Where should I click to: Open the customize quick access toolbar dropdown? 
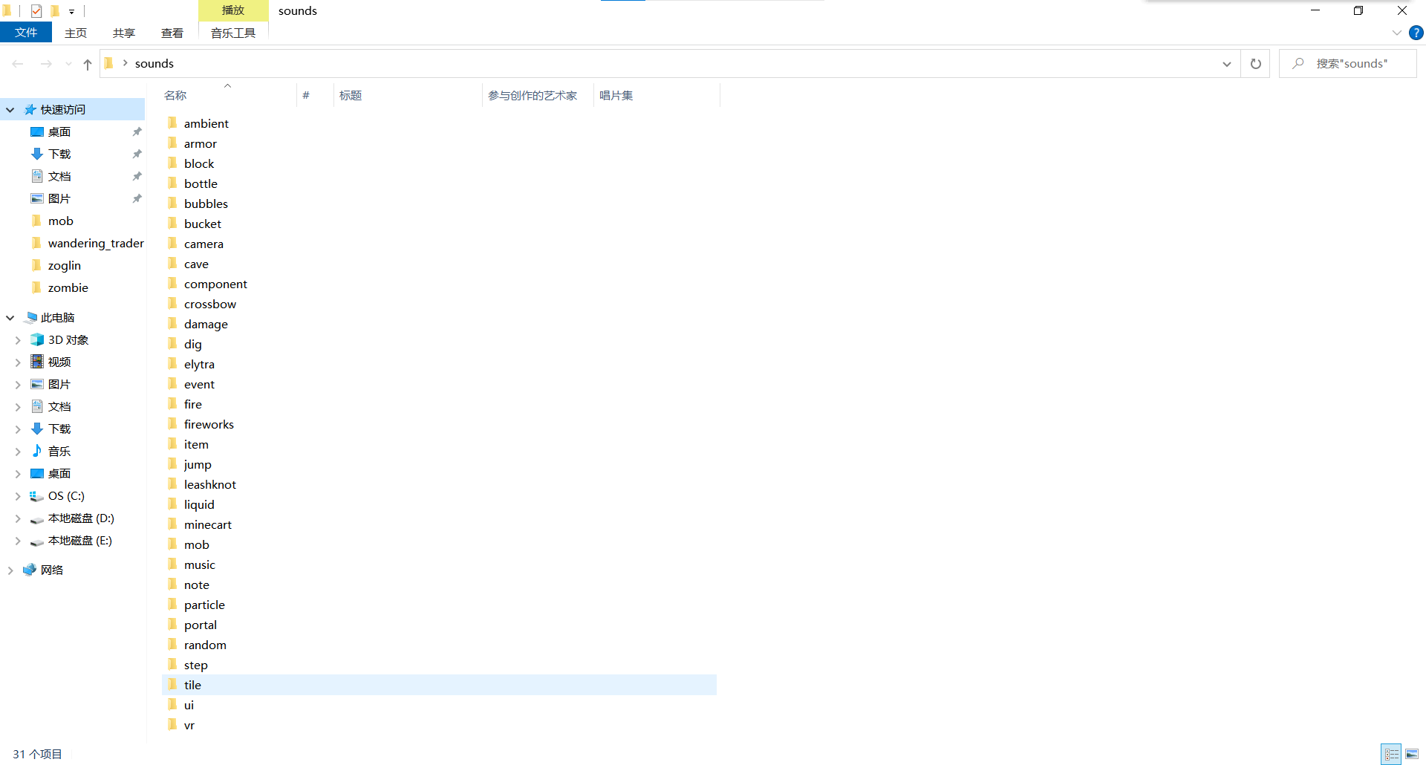72,12
